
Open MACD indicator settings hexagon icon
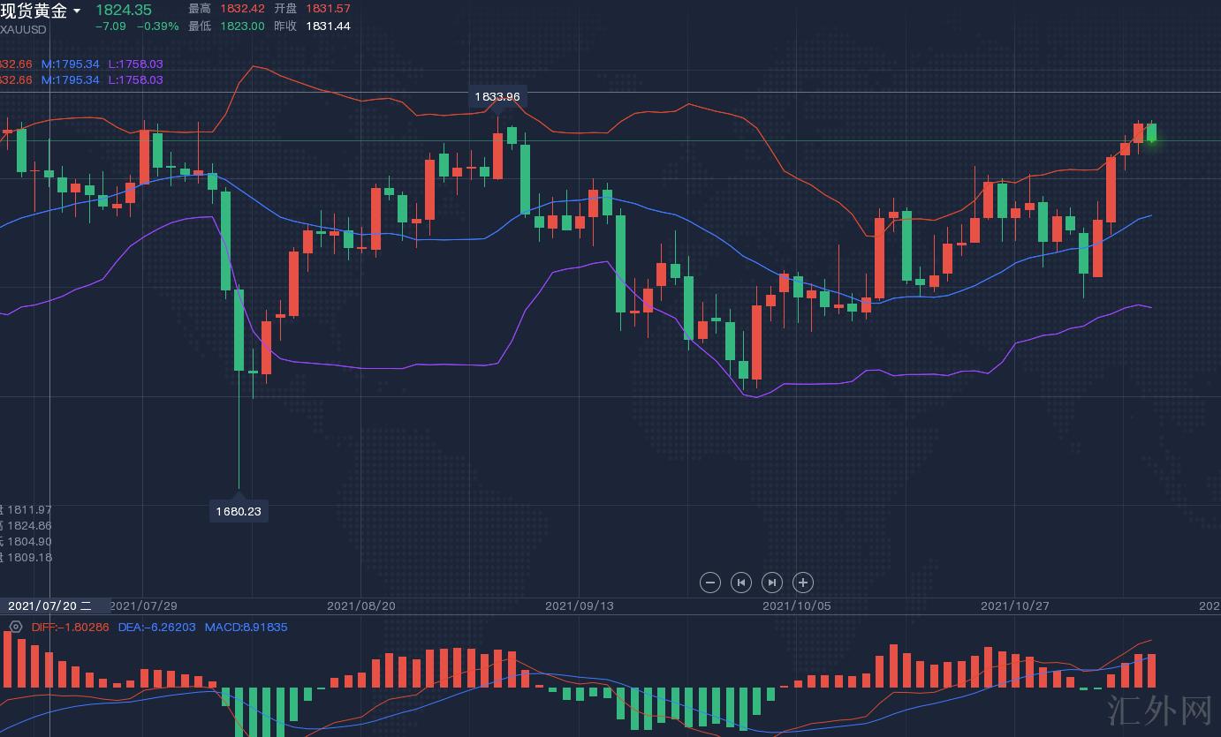(x=15, y=628)
